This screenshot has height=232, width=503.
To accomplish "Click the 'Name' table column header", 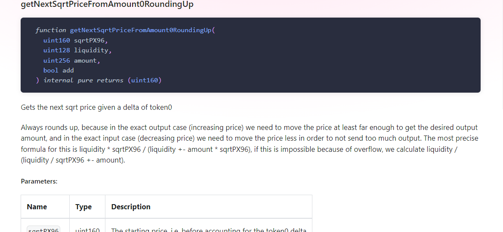I will [37, 207].
